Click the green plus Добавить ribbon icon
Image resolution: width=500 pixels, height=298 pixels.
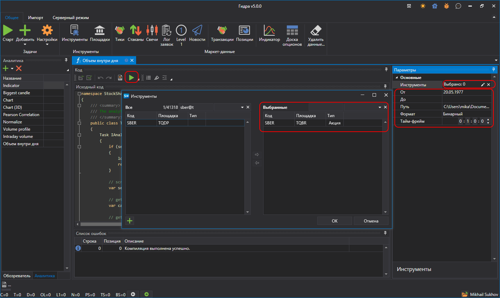coord(25,30)
